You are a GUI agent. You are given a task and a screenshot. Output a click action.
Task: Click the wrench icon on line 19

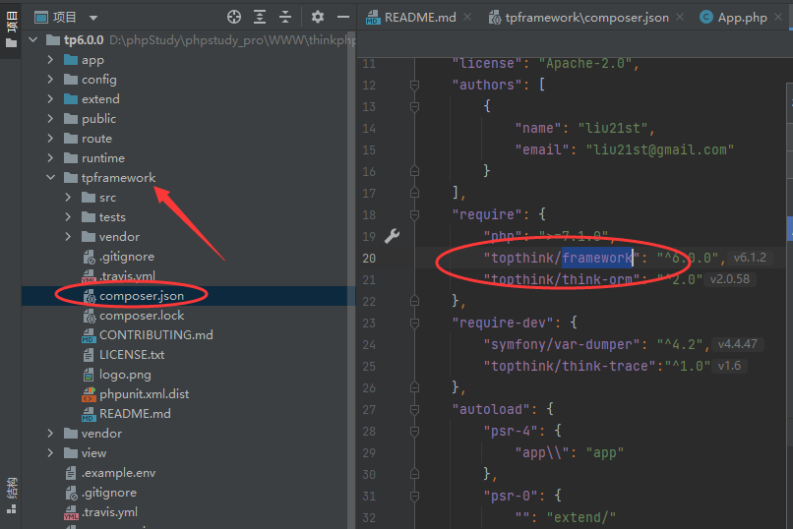coord(392,236)
